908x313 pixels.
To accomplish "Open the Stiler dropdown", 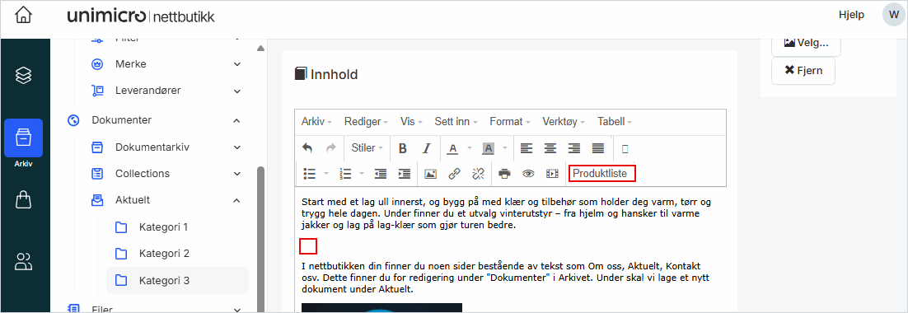I will (367, 148).
